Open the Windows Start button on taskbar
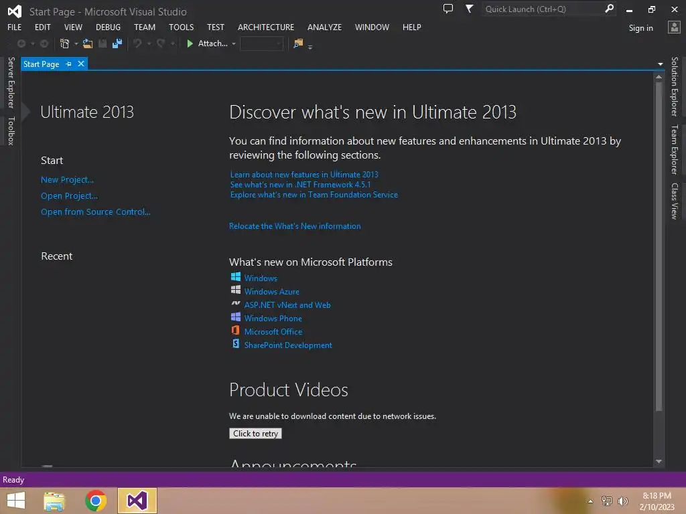This screenshot has width=686, height=514. click(x=16, y=501)
